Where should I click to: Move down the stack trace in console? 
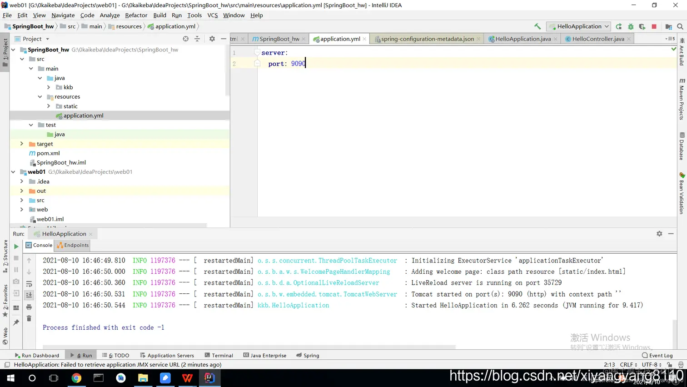[29, 272]
